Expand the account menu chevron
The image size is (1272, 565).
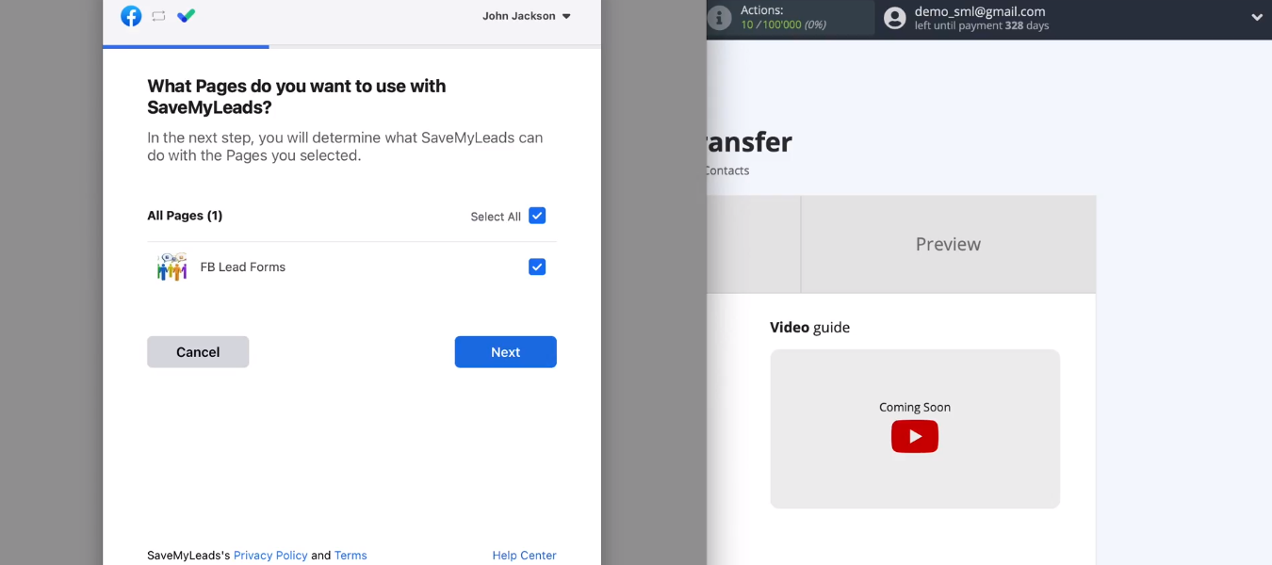pyautogui.click(x=1257, y=17)
